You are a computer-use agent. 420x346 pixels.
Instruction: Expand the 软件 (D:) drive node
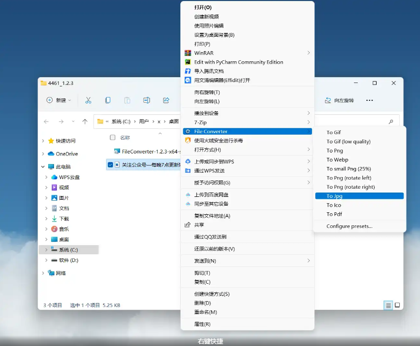(x=46, y=260)
